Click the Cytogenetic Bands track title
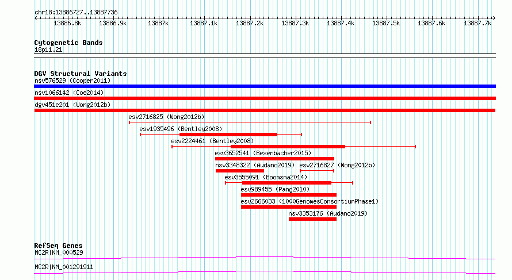The image size is (512, 280). (x=68, y=43)
